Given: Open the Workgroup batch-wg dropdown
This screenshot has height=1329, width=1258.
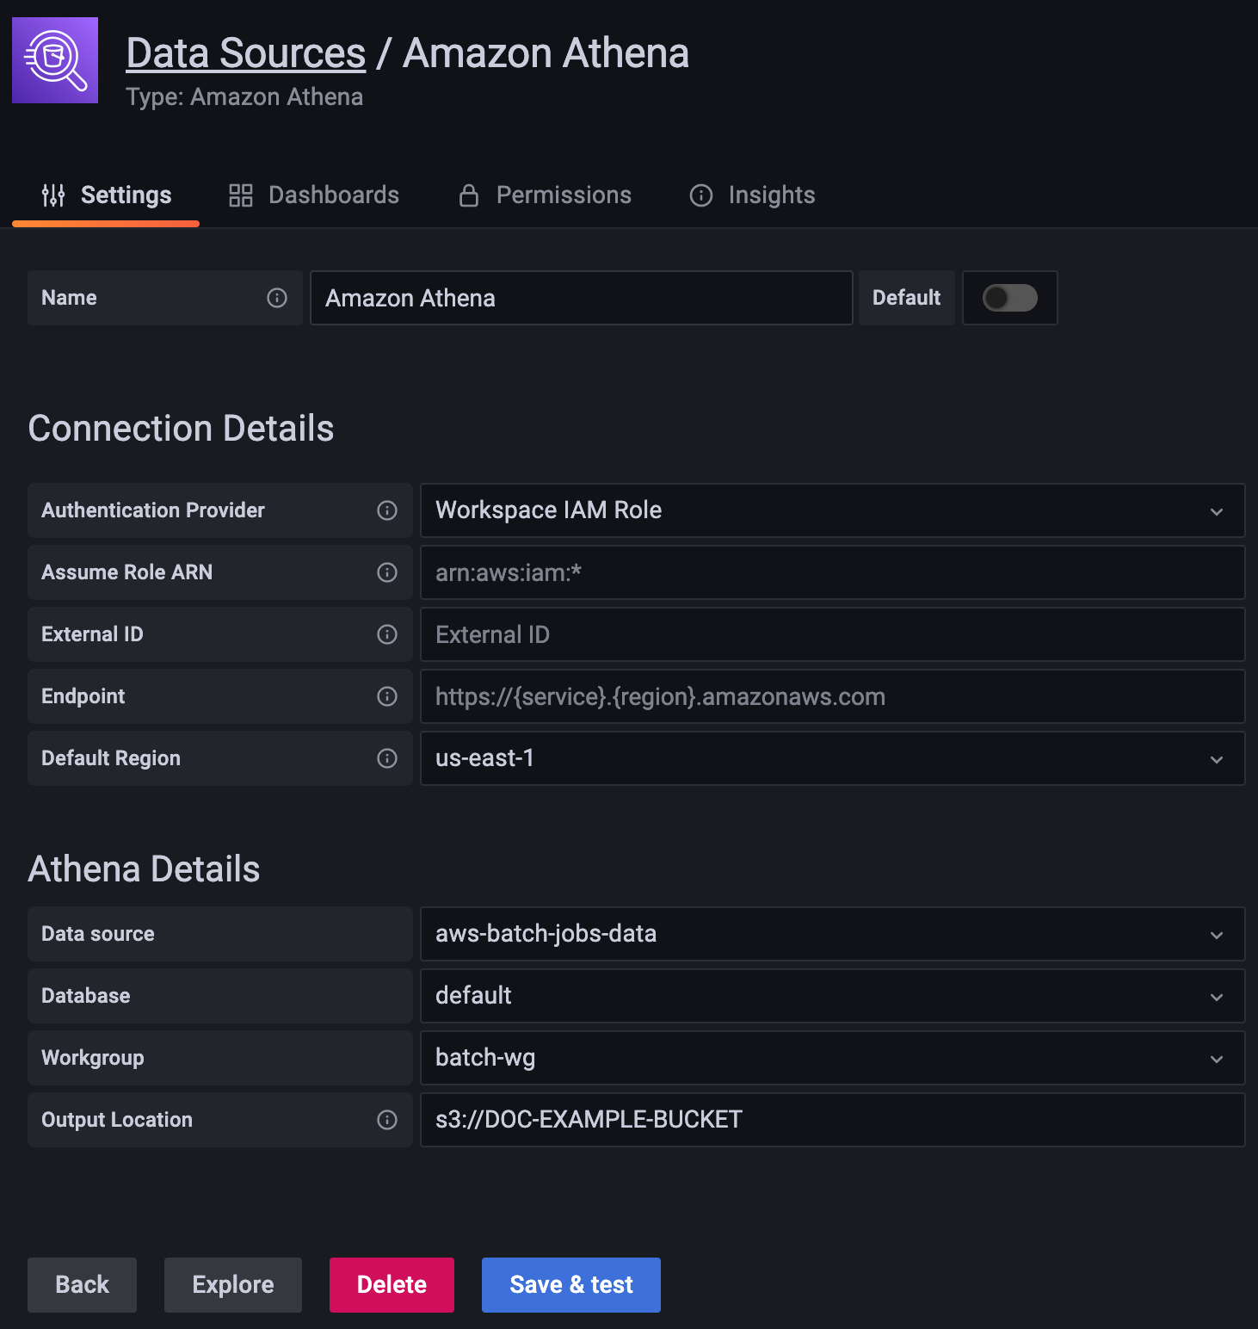Looking at the screenshot, I should pyautogui.click(x=832, y=1058).
